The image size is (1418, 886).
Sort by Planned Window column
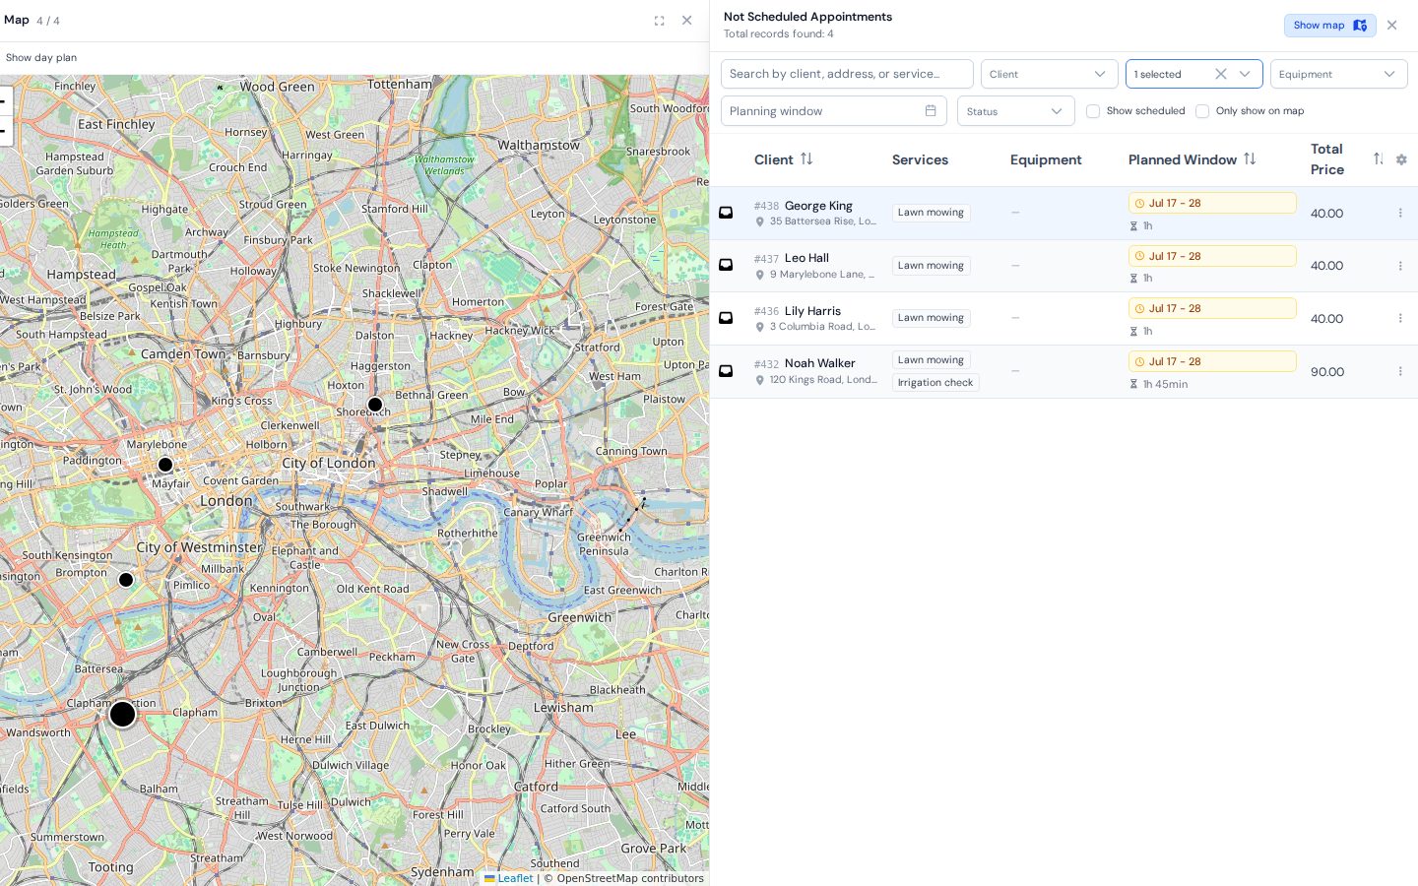(x=1250, y=159)
